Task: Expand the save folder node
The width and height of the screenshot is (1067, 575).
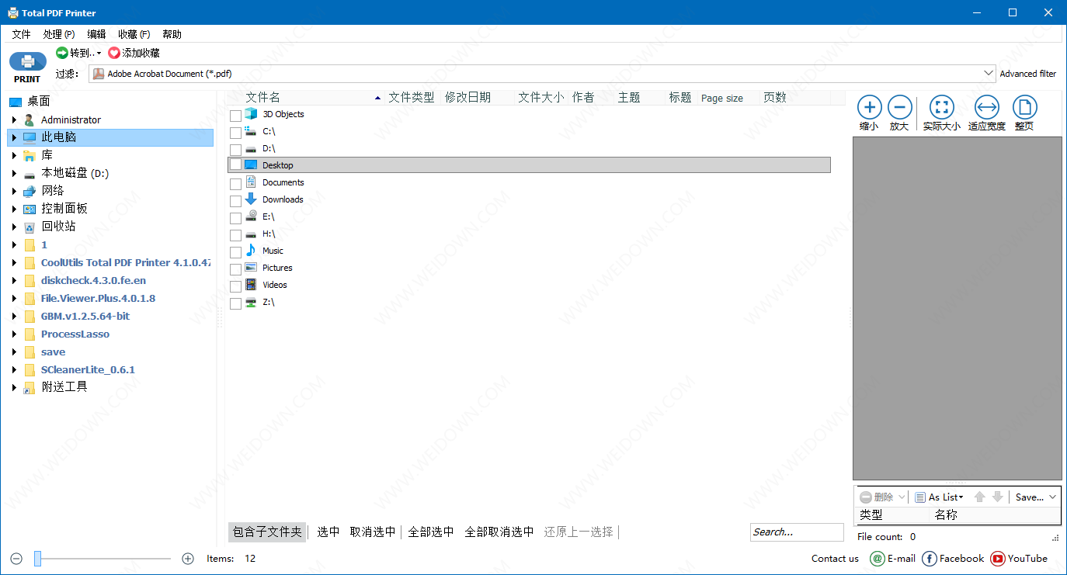Action: click(14, 352)
